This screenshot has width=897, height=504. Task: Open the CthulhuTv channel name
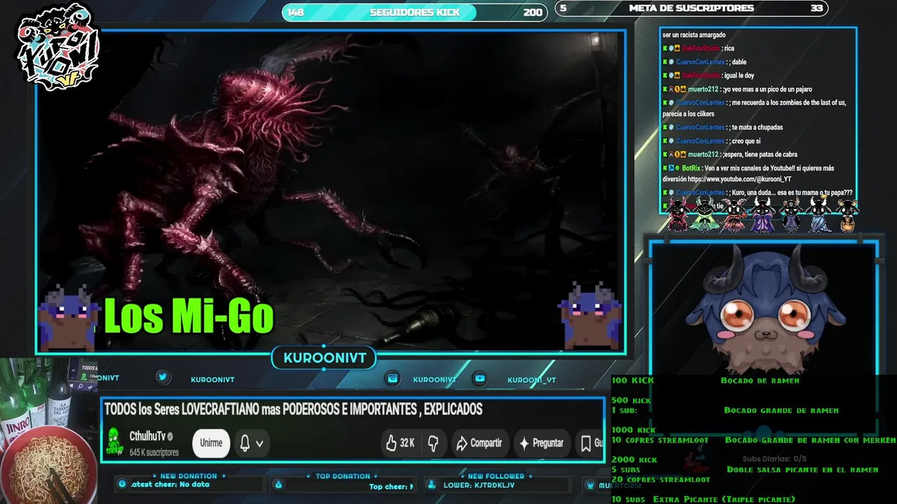(x=147, y=436)
